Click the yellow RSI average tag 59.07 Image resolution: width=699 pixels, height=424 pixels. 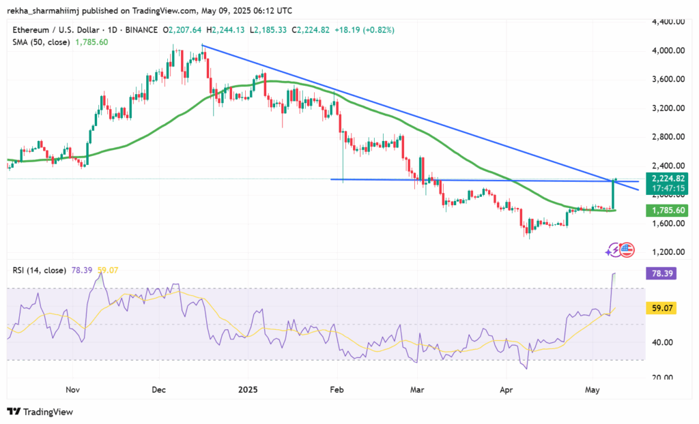[661, 307]
